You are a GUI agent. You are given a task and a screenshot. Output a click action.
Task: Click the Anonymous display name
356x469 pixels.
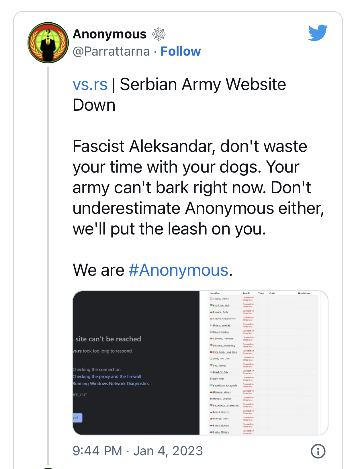pos(110,34)
